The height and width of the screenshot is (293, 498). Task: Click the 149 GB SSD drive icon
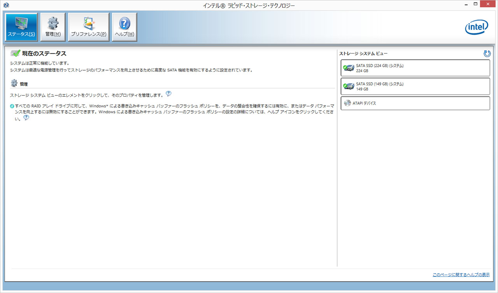click(348, 86)
